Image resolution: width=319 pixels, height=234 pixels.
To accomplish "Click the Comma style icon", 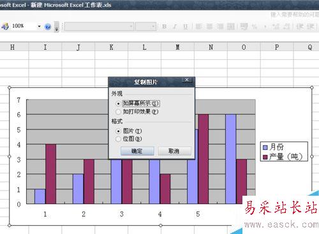I will click(265, 27).
